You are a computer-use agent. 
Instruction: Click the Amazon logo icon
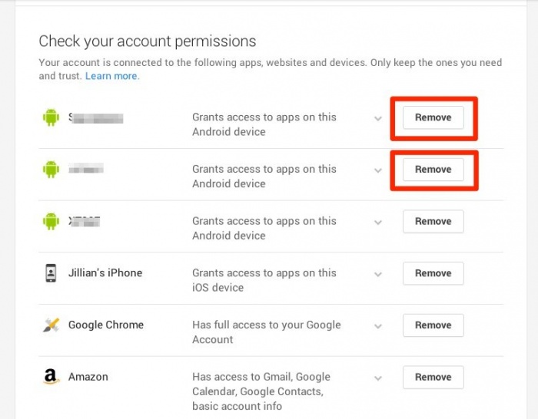point(51,377)
